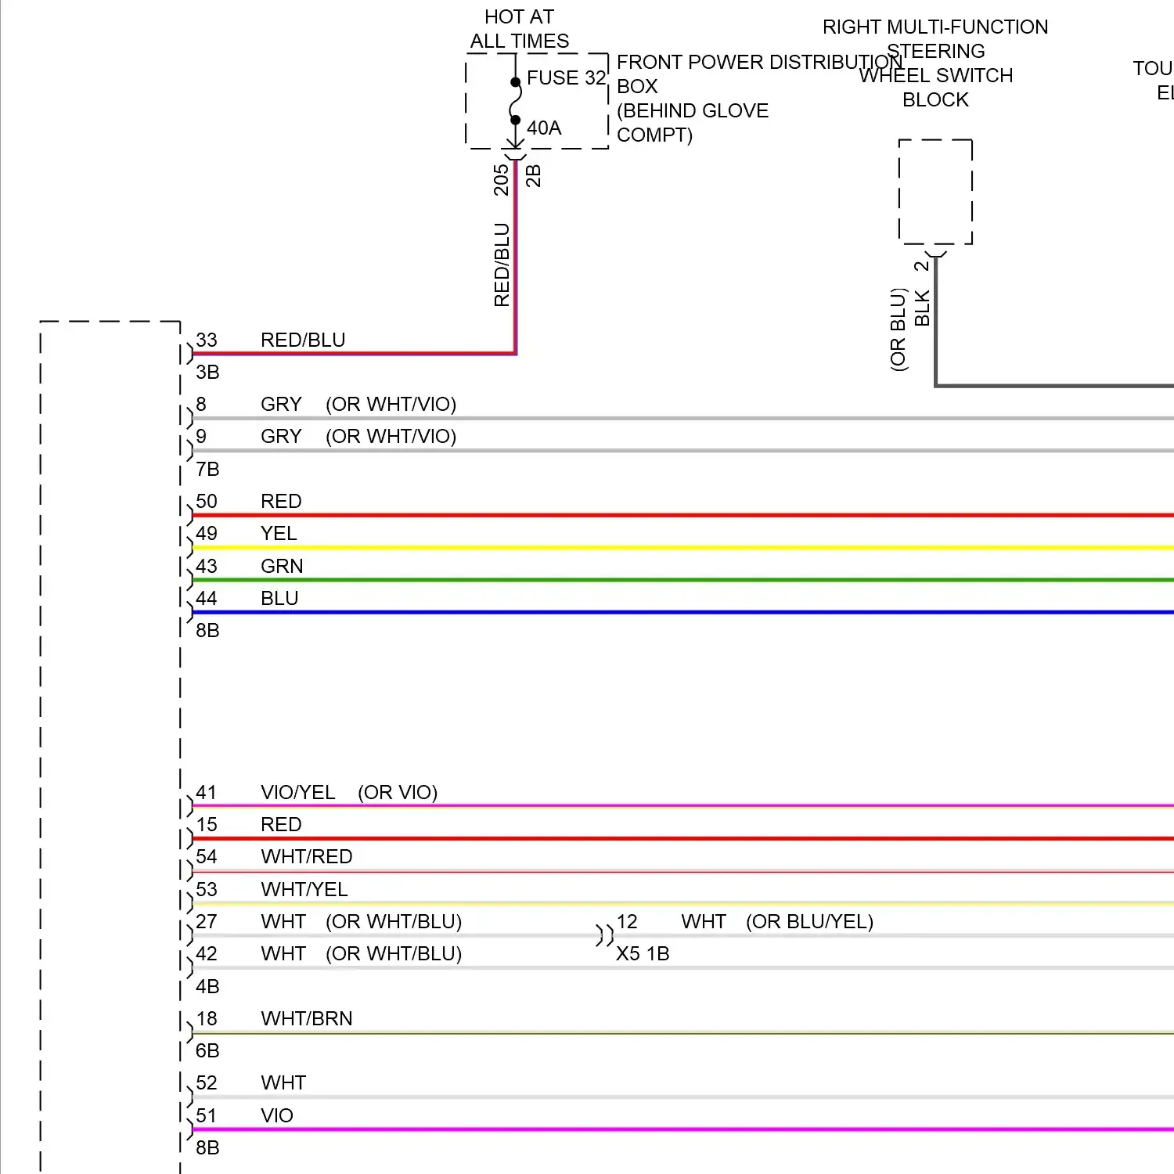
Task: Click the vertical BLK wire label
Action: pos(922,308)
